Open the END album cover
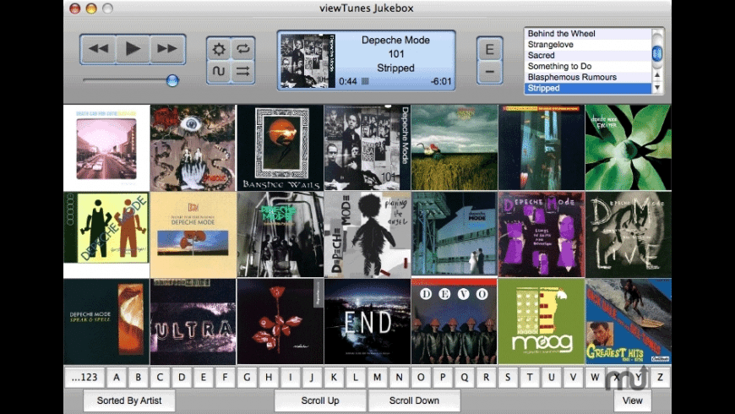The width and height of the screenshot is (735, 414). tap(367, 322)
